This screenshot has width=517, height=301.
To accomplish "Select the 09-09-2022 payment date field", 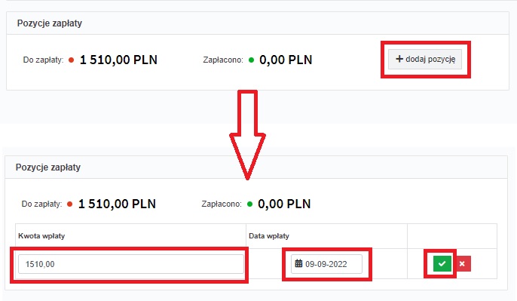I will [x=326, y=264].
